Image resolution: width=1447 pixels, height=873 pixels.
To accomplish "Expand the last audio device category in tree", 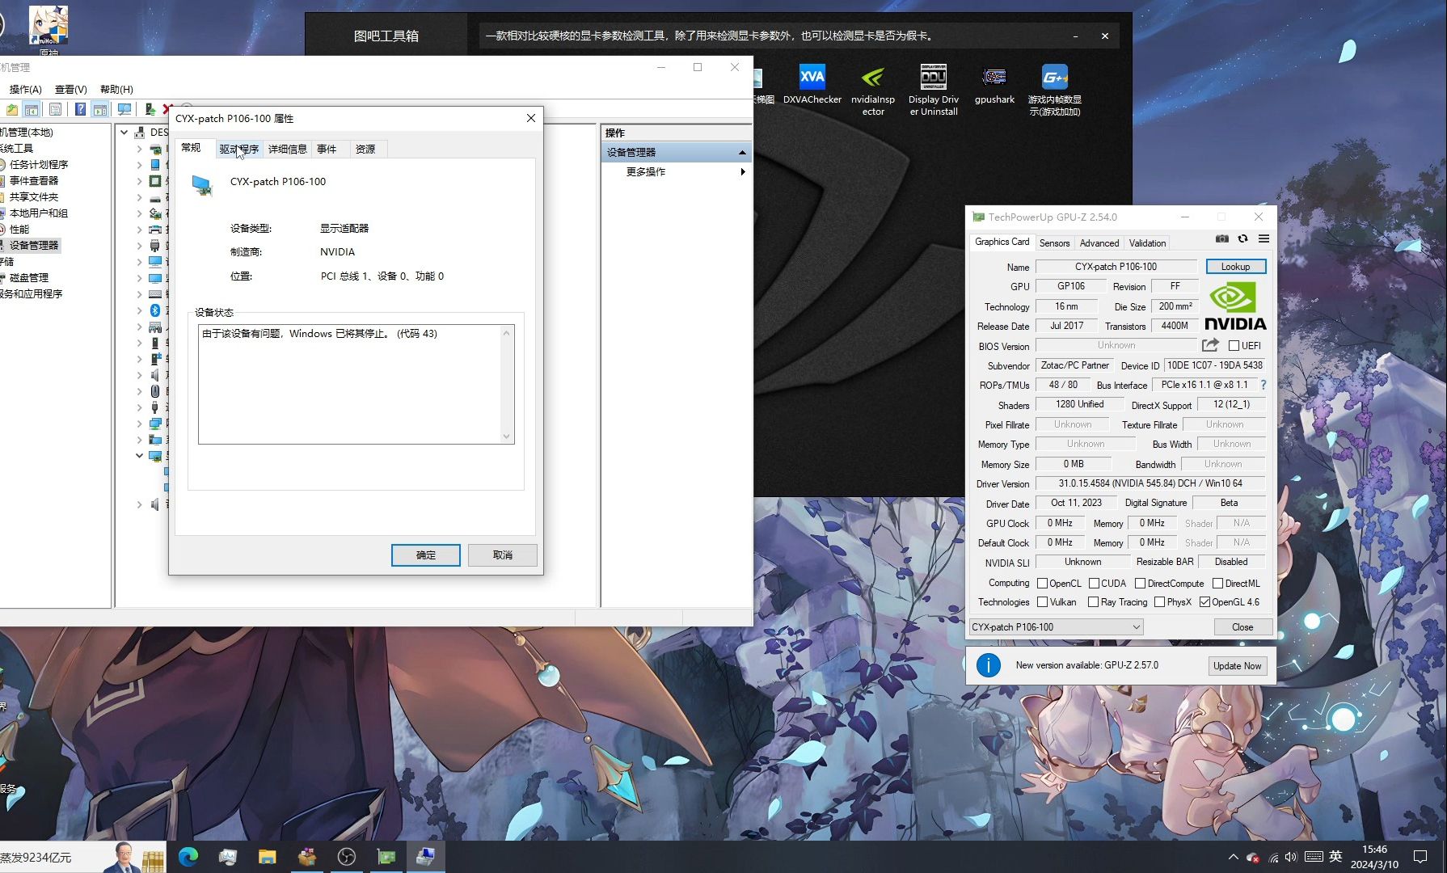I will pos(139,504).
